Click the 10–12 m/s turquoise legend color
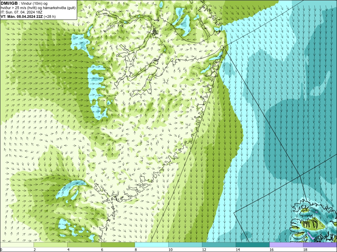The height and width of the screenshot is (252, 337). pos(185,245)
